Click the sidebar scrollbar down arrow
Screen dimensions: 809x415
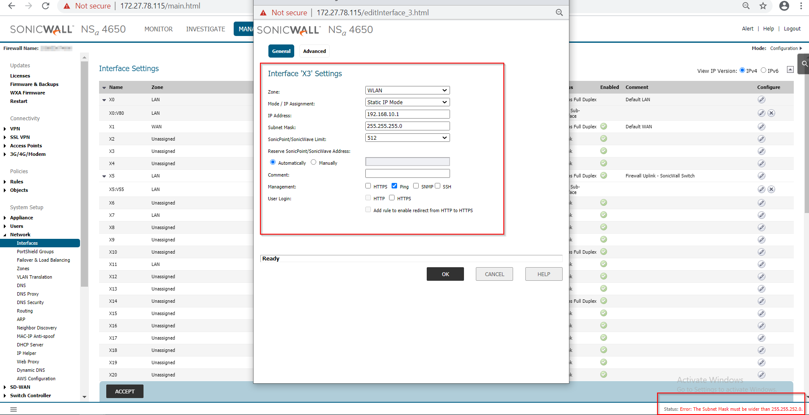click(x=84, y=397)
